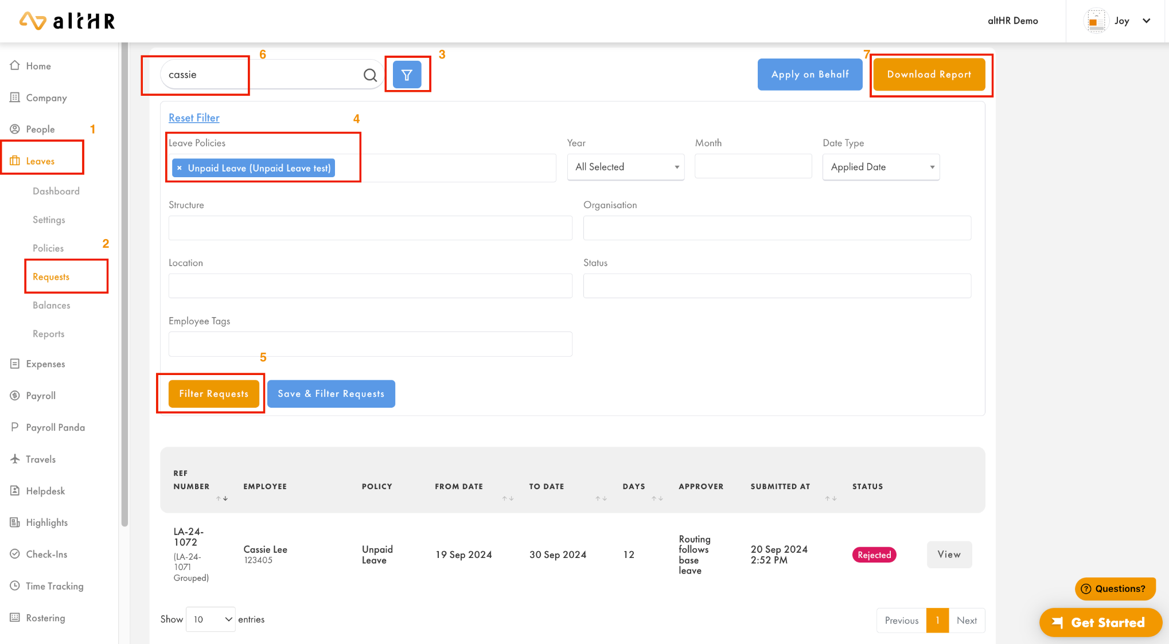This screenshot has height=644, width=1169.
Task: Click the search magnifier icon
Action: point(370,75)
